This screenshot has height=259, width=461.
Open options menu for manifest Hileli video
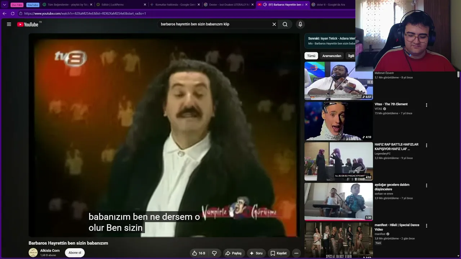[x=426, y=226]
